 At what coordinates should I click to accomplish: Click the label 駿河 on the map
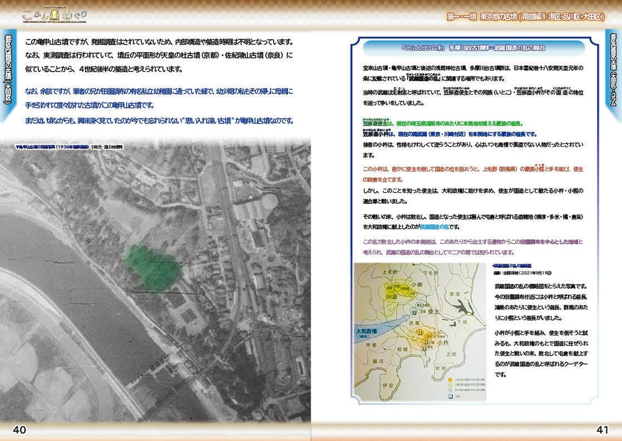[377, 362]
